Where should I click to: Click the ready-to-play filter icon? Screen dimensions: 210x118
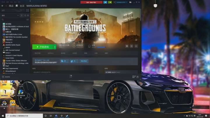[x=28, y=15]
